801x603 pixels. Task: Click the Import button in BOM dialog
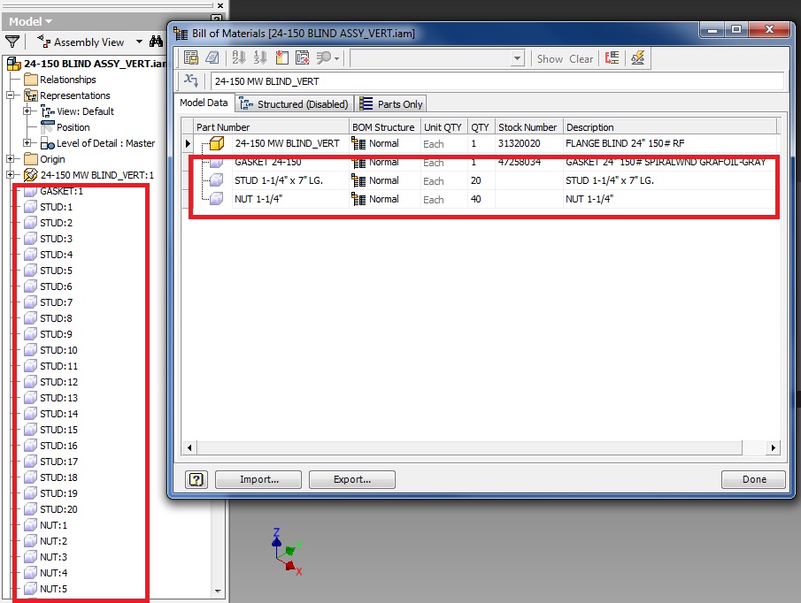click(258, 479)
